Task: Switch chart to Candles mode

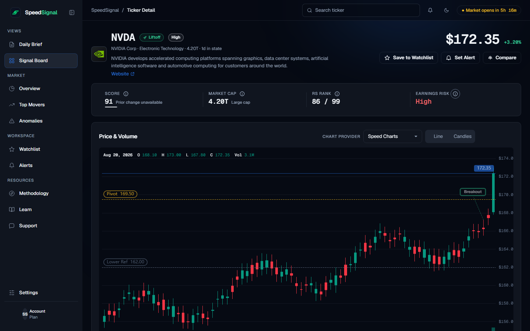Action: click(x=462, y=136)
